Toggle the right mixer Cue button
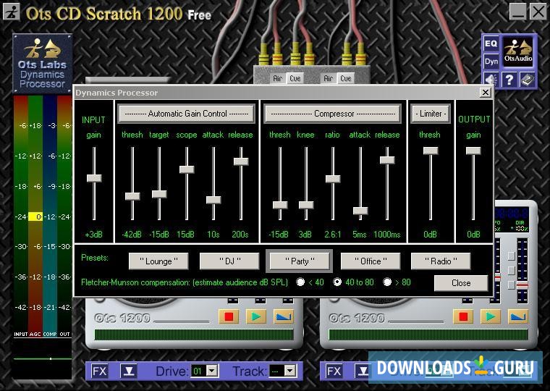The image size is (550, 391). coord(345,78)
